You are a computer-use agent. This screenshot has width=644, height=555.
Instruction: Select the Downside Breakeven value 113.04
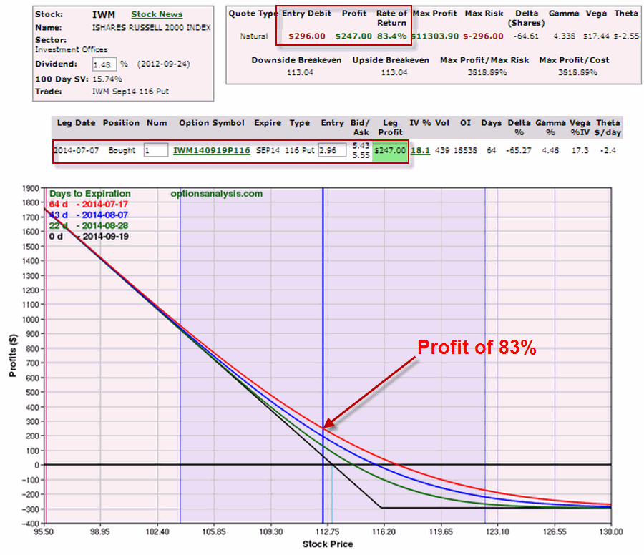pyautogui.click(x=300, y=73)
